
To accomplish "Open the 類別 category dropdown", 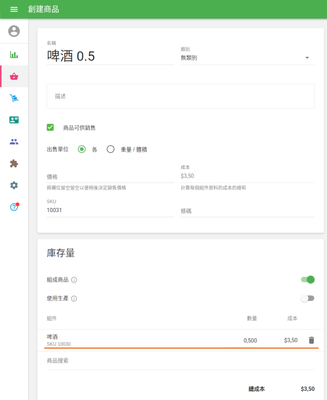I will pyautogui.click(x=307, y=58).
